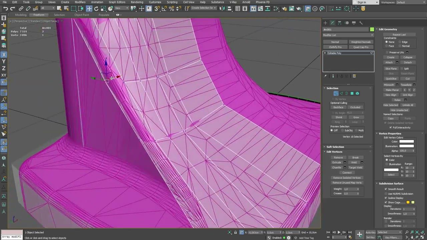Toggle the Isoline Display checkbox
Image resolution: width=427 pixels, height=240 pixels.
coord(386,198)
